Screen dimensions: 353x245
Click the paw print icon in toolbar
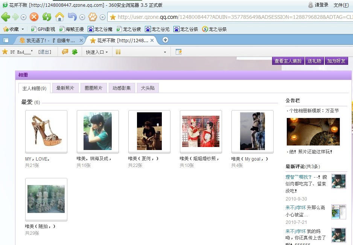click(93, 17)
